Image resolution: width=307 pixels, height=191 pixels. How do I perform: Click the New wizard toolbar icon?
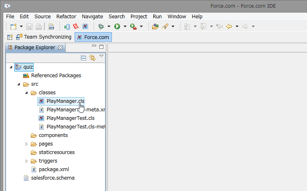click(x=13, y=26)
